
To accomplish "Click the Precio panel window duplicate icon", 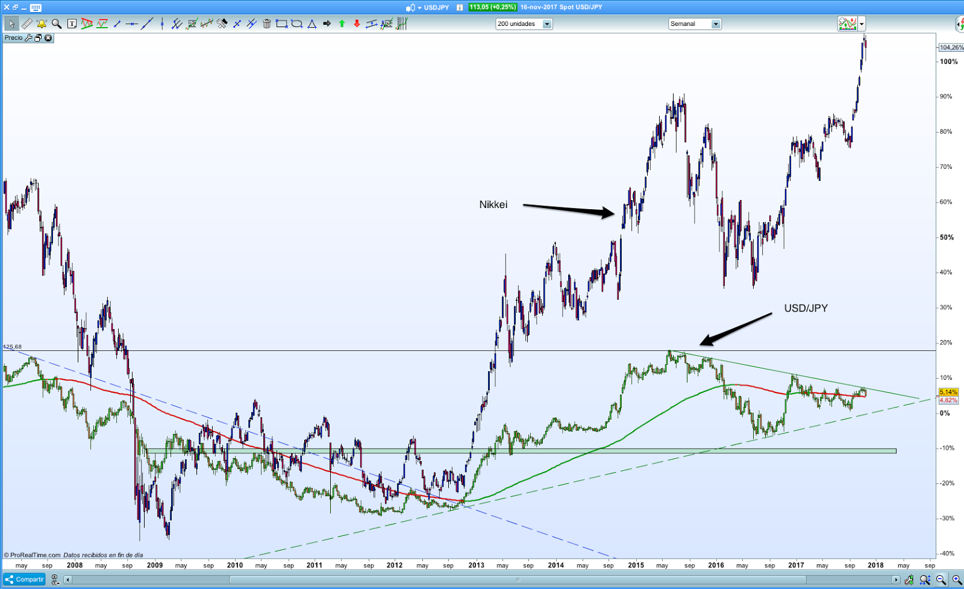I will [x=38, y=38].
